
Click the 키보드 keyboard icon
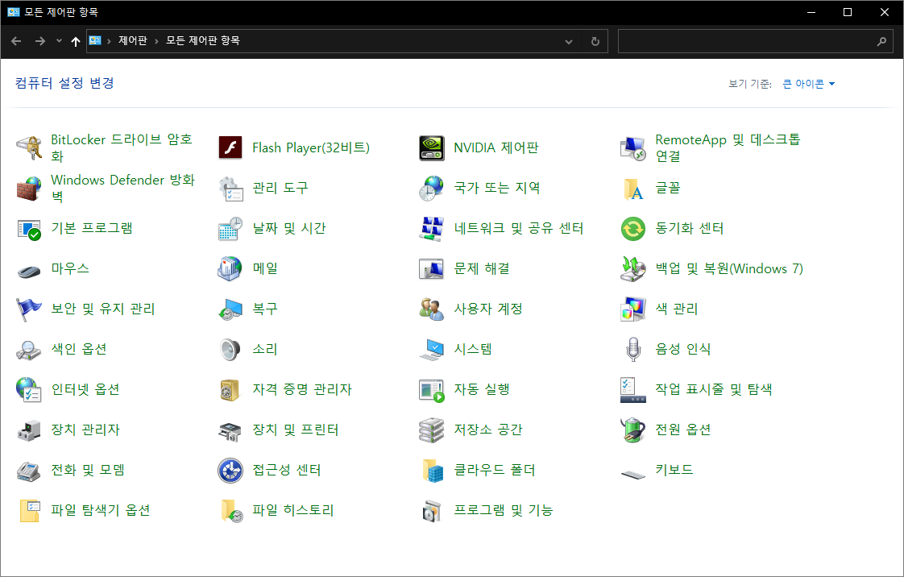click(x=633, y=474)
